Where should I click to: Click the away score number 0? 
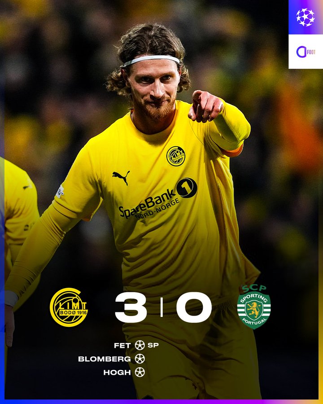(x=194, y=307)
